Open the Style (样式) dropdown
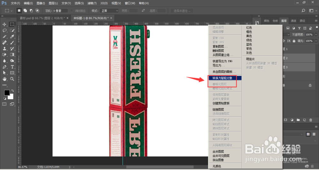319x170 pixels. pos(109,11)
